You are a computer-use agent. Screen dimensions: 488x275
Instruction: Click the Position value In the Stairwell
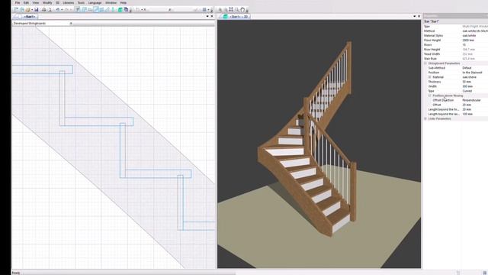[x=472, y=73]
